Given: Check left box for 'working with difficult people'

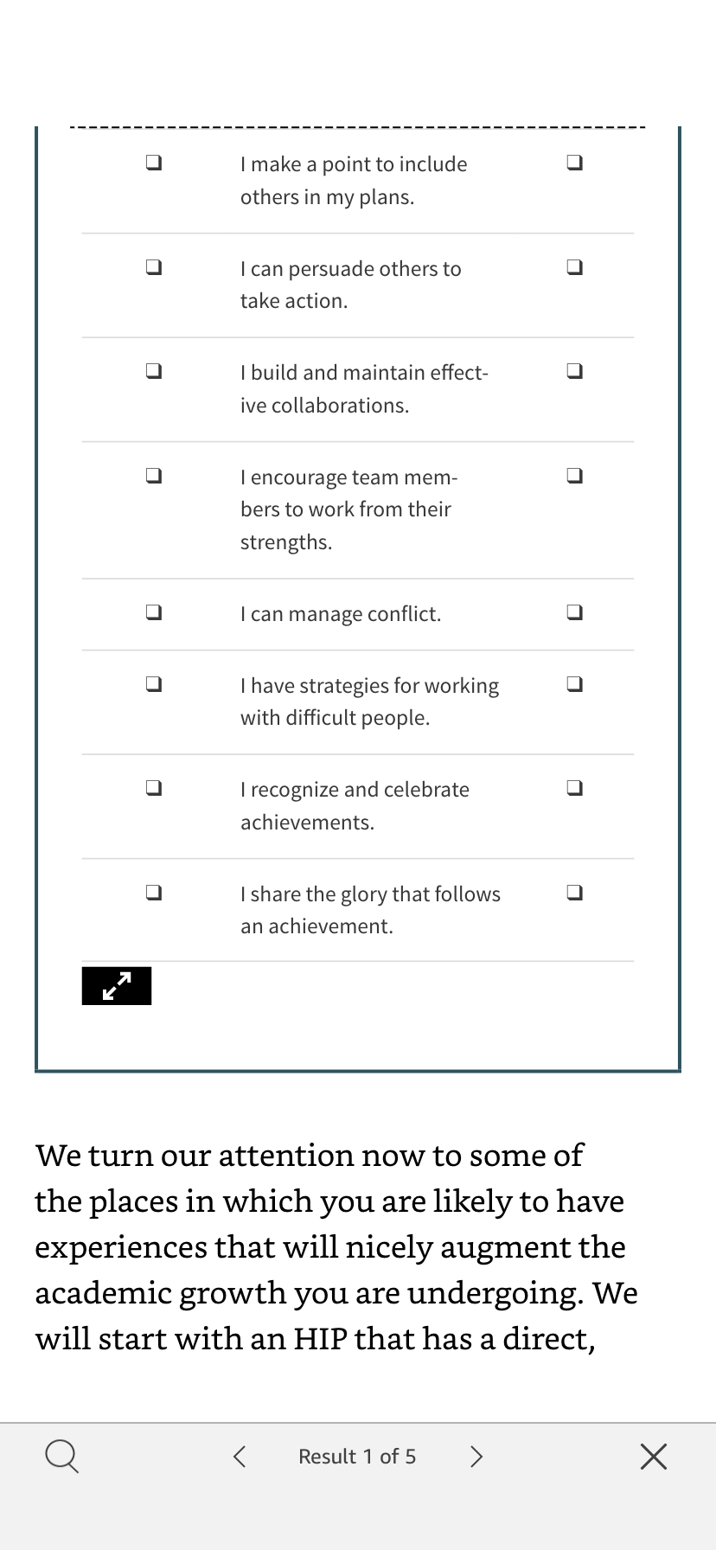Looking at the screenshot, I should pos(154,684).
